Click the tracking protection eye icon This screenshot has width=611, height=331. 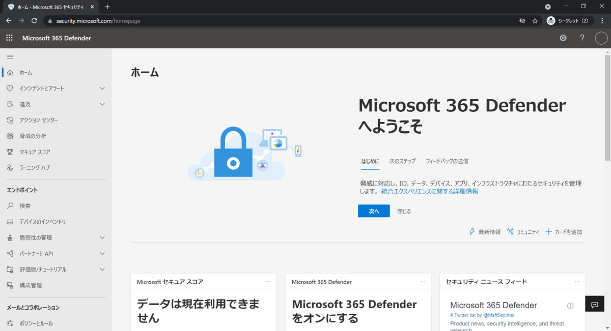[522, 21]
